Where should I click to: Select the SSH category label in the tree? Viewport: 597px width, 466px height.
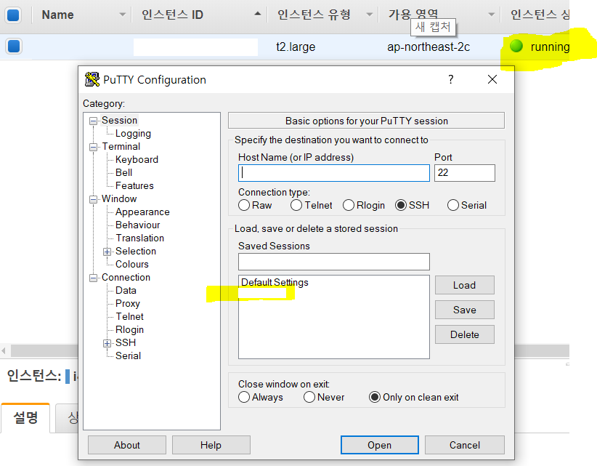click(125, 342)
